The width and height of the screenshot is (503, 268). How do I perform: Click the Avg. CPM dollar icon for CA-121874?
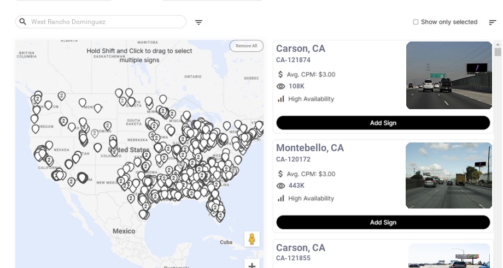pyautogui.click(x=281, y=74)
